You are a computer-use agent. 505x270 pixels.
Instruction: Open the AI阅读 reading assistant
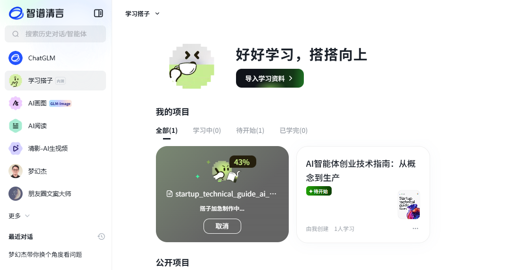click(56, 126)
